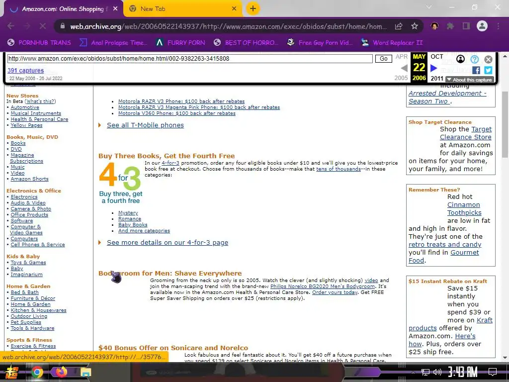Open Arrested Development - Season Two link
The image size is (509, 382).
click(x=447, y=97)
